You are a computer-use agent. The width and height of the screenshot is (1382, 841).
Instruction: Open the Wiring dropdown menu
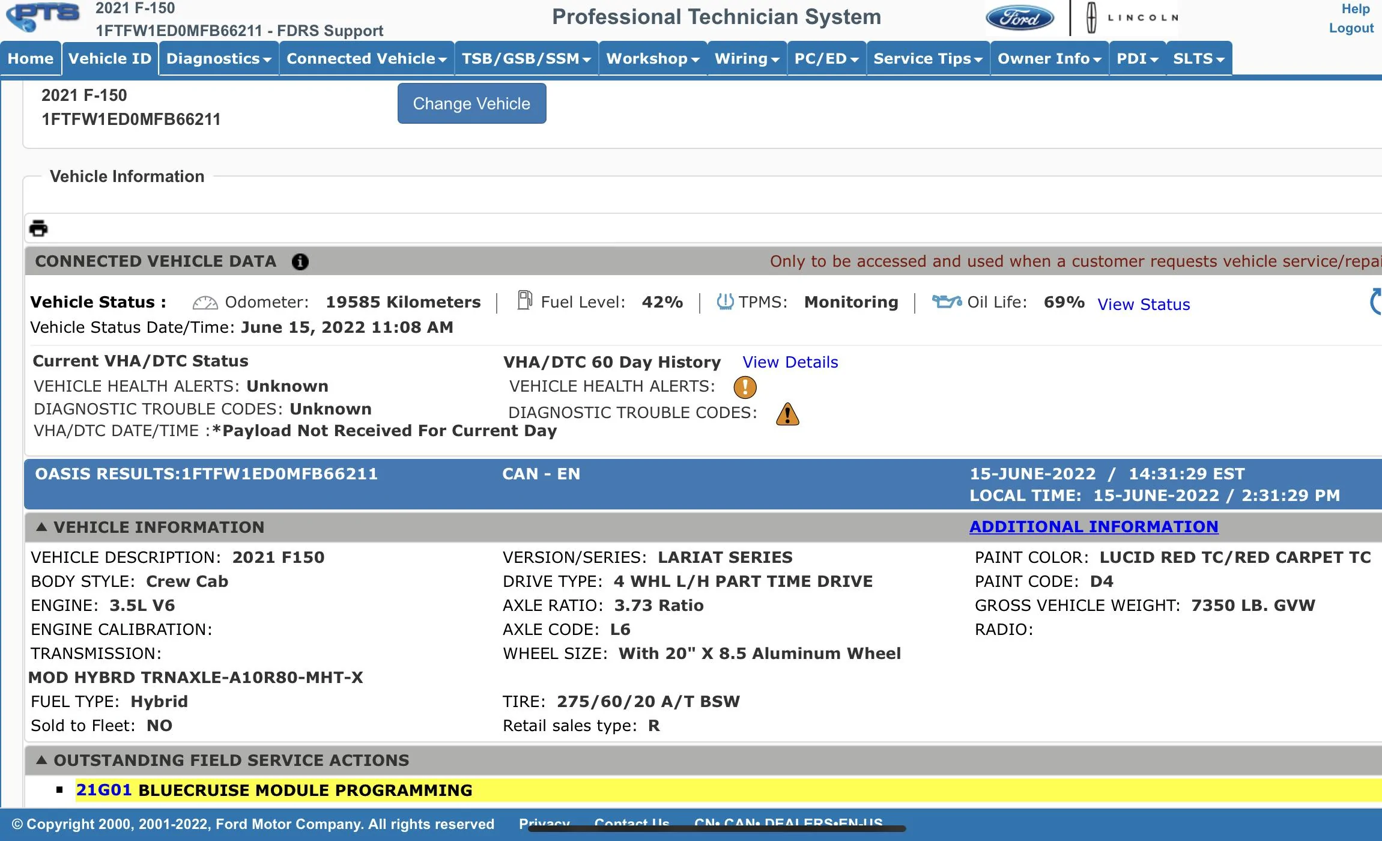[x=747, y=59]
